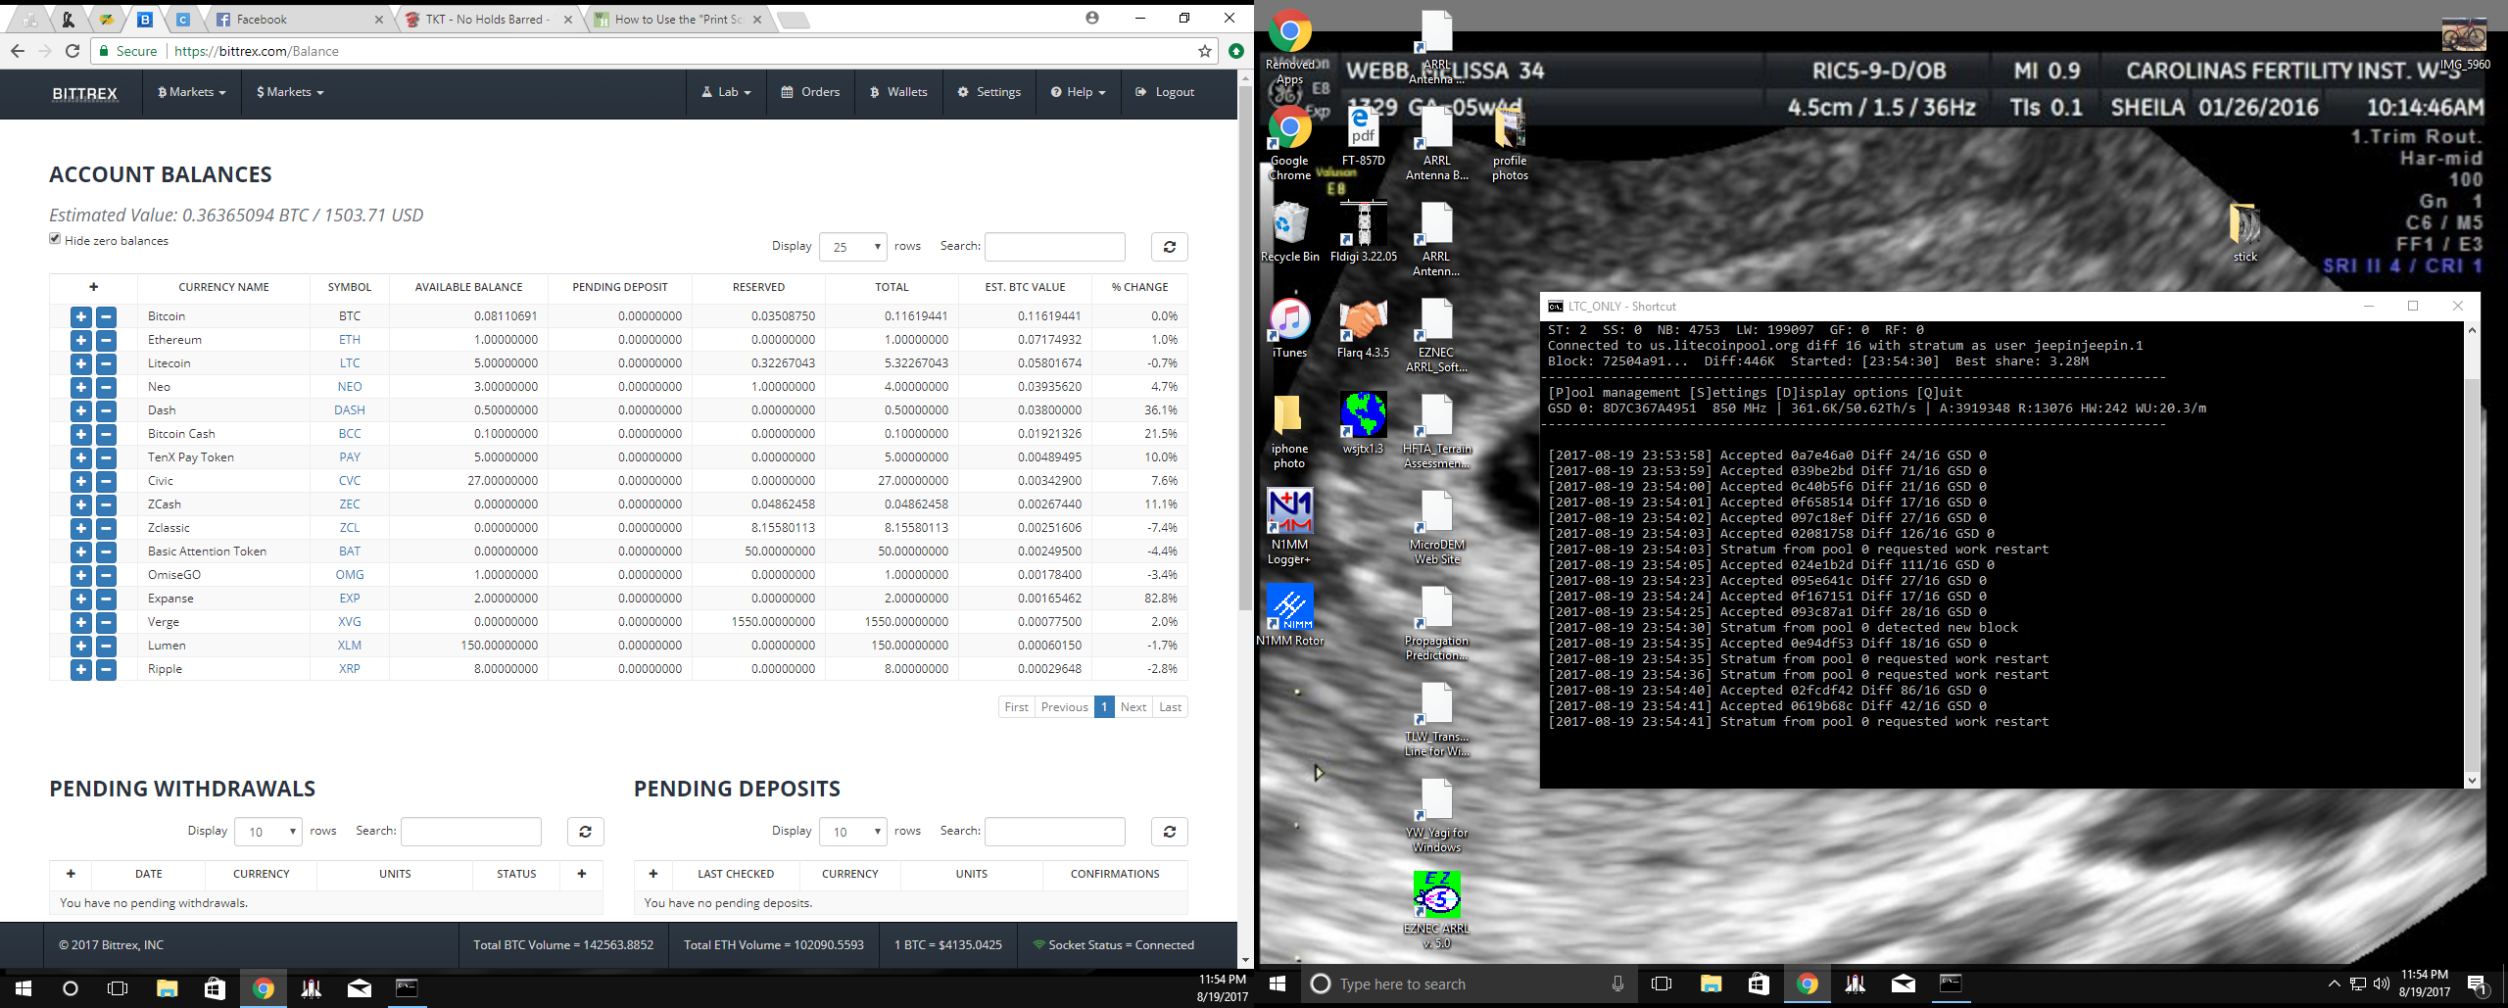2508x1008 pixels.
Task: Open the notification center icon
Action: coord(2478,984)
